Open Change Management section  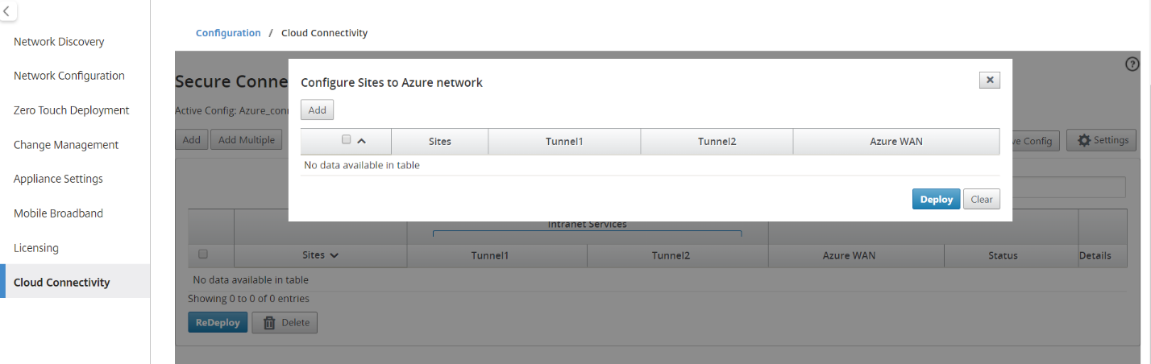[66, 145]
